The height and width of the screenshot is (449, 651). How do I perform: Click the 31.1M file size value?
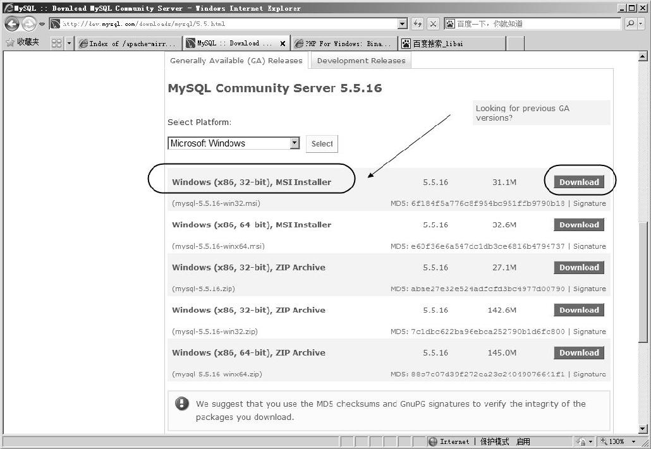click(504, 182)
